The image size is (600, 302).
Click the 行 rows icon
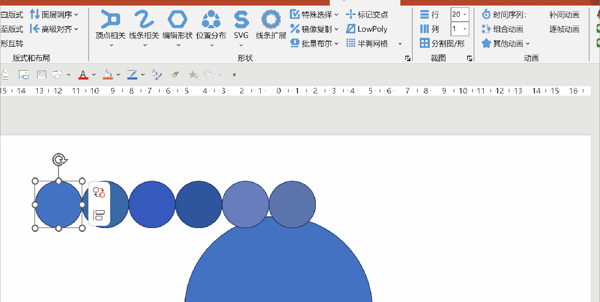pyautogui.click(x=424, y=14)
